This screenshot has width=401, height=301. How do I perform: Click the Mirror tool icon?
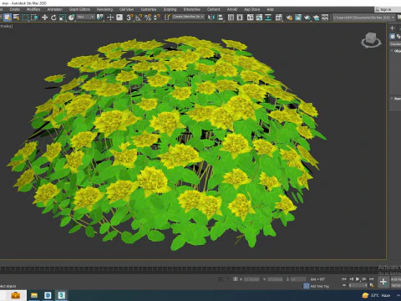click(211, 18)
